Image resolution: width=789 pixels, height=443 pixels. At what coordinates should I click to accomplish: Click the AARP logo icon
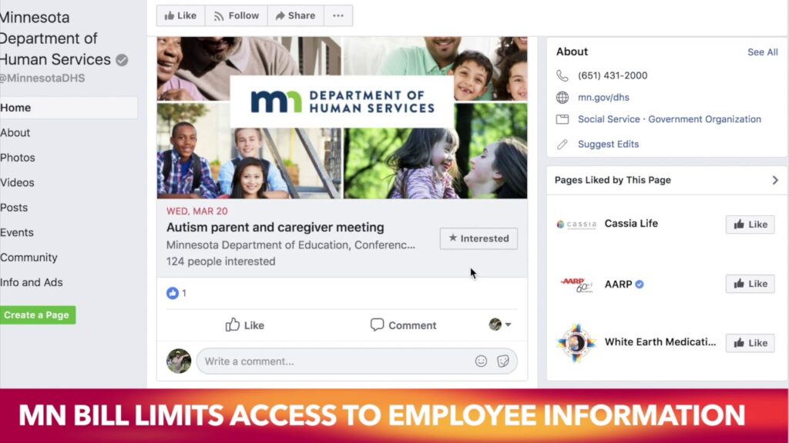576,285
